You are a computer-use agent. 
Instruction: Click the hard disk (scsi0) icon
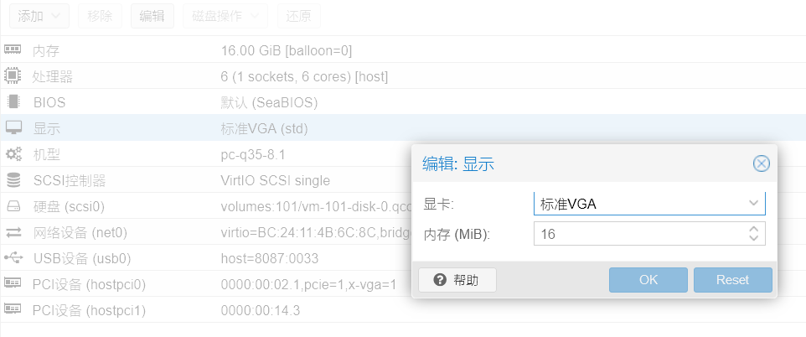(13, 206)
